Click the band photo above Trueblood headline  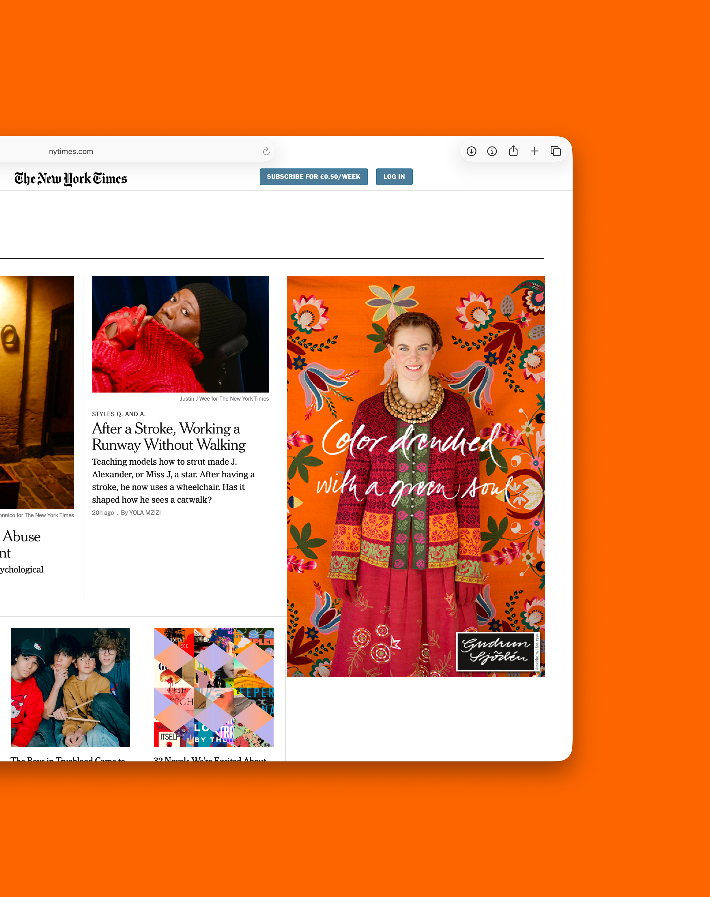70,688
